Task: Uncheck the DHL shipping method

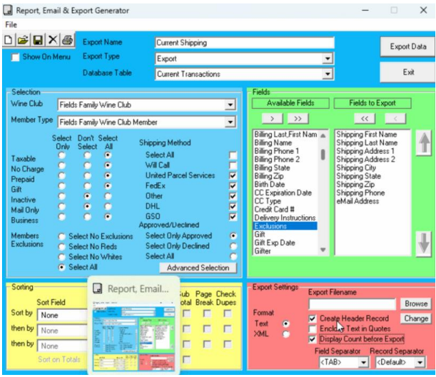Action: click(x=233, y=207)
